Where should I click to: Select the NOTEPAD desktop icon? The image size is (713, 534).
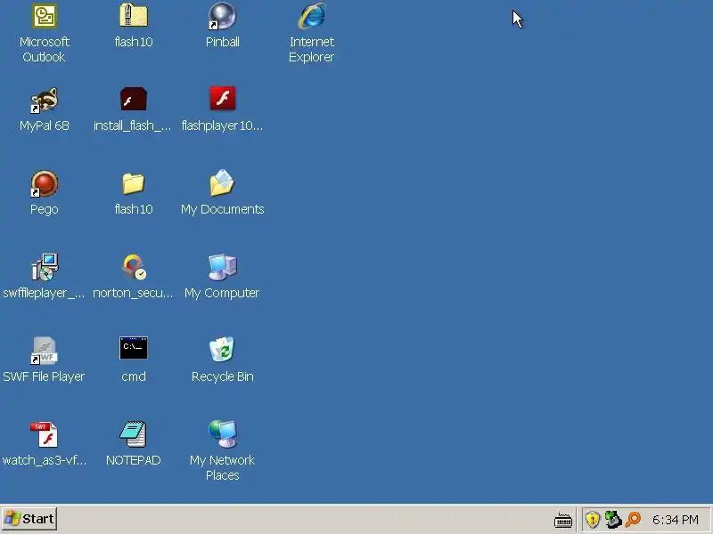point(133,434)
